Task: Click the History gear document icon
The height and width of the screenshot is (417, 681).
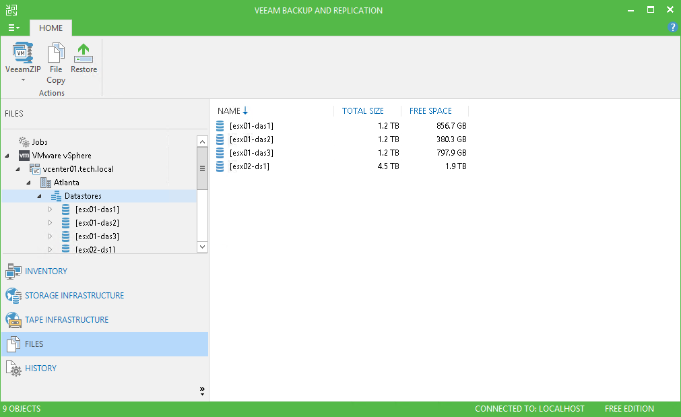Action: point(13,368)
